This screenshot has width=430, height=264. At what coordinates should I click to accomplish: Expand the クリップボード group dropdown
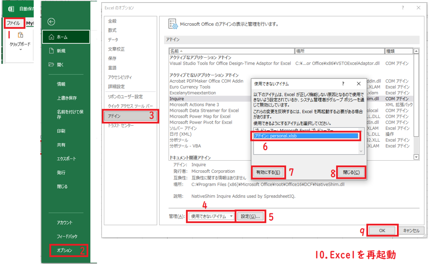point(20,49)
